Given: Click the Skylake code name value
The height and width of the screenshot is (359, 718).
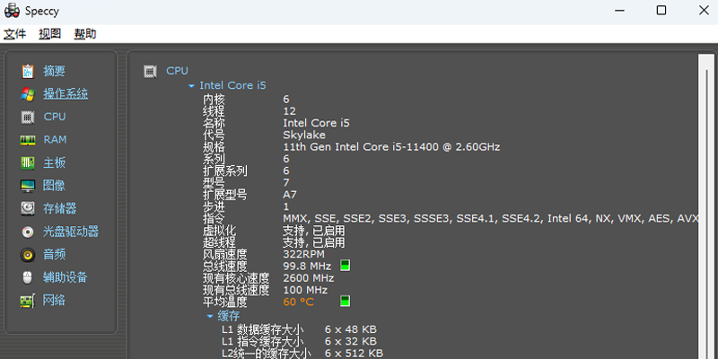Looking at the screenshot, I should pyautogui.click(x=304, y=136).
